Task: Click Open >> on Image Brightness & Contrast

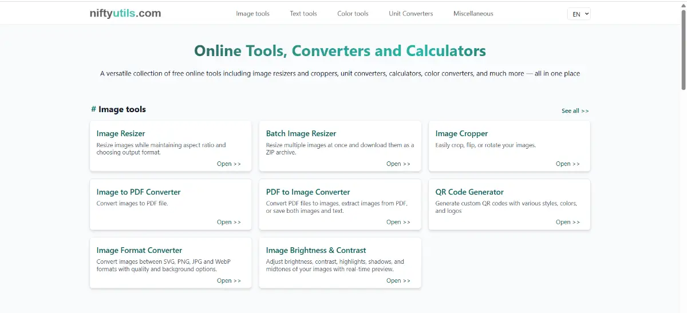Action: [398, 280]
